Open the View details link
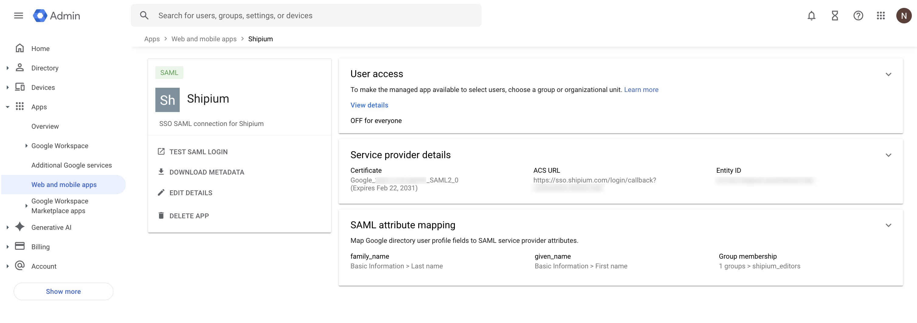Screen dimensions: 917x323 coord(369,105)
